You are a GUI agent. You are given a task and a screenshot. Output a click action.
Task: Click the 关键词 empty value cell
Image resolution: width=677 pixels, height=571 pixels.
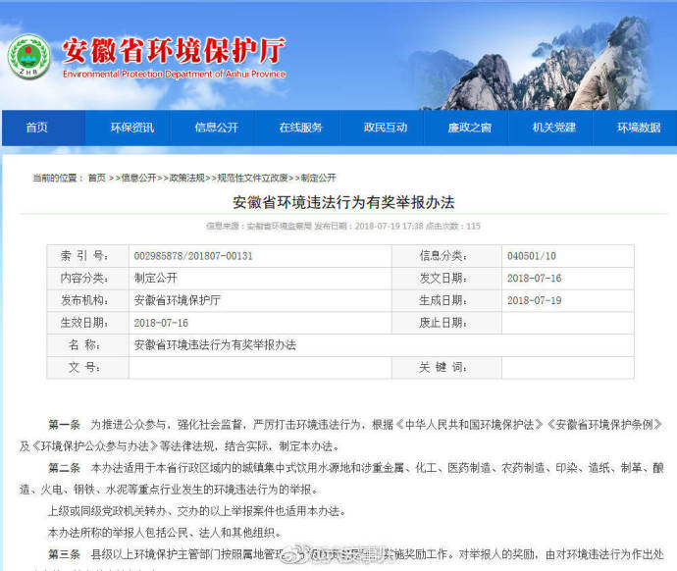567,367
